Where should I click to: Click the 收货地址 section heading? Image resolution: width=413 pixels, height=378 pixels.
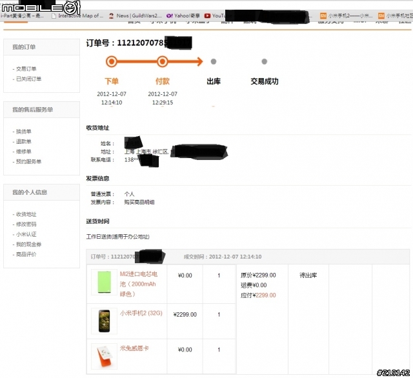(97, 128)
